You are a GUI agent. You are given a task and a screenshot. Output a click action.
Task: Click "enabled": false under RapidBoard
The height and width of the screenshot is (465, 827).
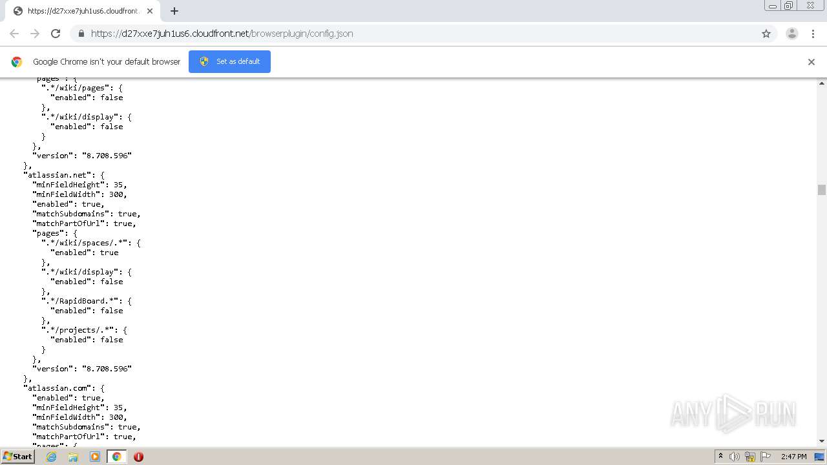pos(87,311)
